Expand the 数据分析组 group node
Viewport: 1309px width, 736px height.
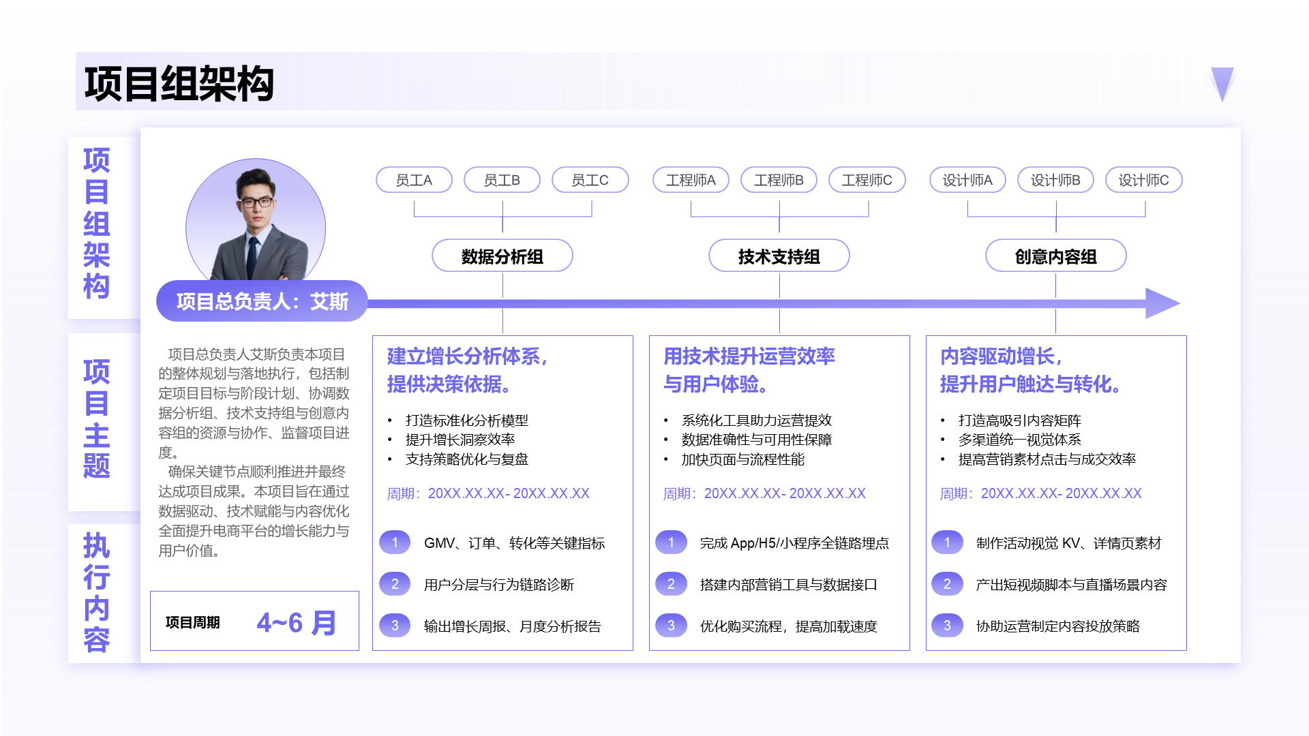click(502, 256)
